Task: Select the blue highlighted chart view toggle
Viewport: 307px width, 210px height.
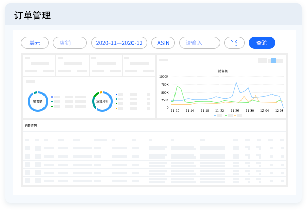Action: click(274, 61)
